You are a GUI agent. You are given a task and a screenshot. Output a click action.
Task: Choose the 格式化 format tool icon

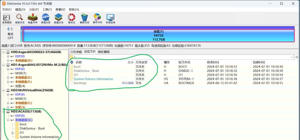click(x=71, y=19)
